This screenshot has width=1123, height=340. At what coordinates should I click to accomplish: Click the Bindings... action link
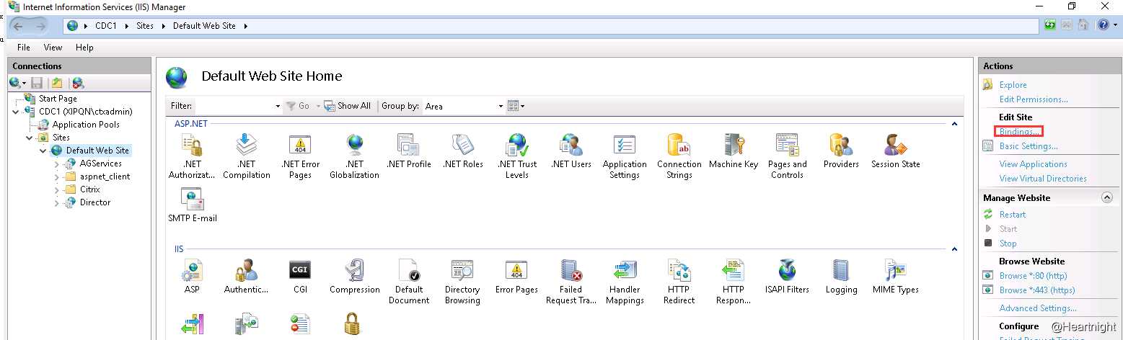[x=1019, y=132]
